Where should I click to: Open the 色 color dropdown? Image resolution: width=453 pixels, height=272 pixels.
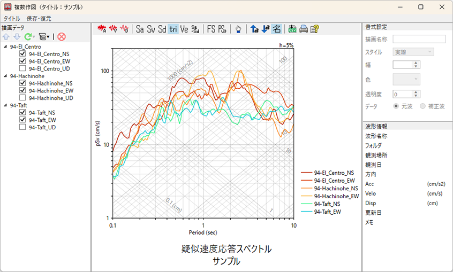(406, 79)
